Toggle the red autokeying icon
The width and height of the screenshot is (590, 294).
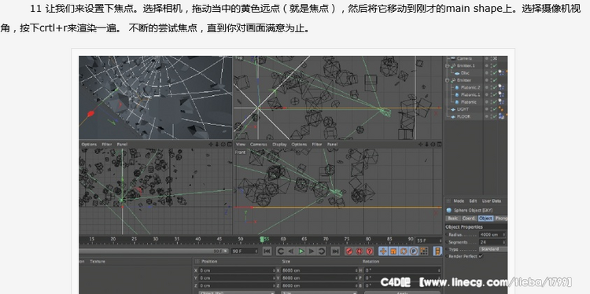(x=360, y=252)
